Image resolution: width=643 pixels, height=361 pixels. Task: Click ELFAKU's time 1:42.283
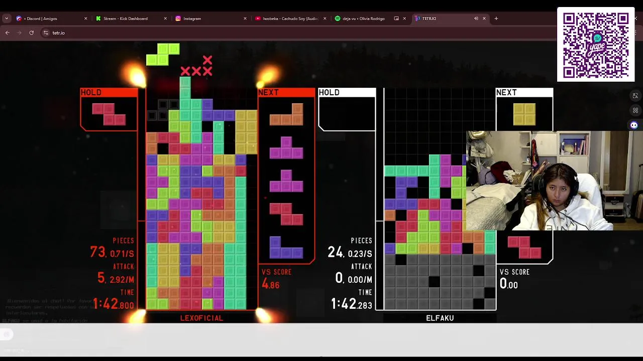click(352, 304)
